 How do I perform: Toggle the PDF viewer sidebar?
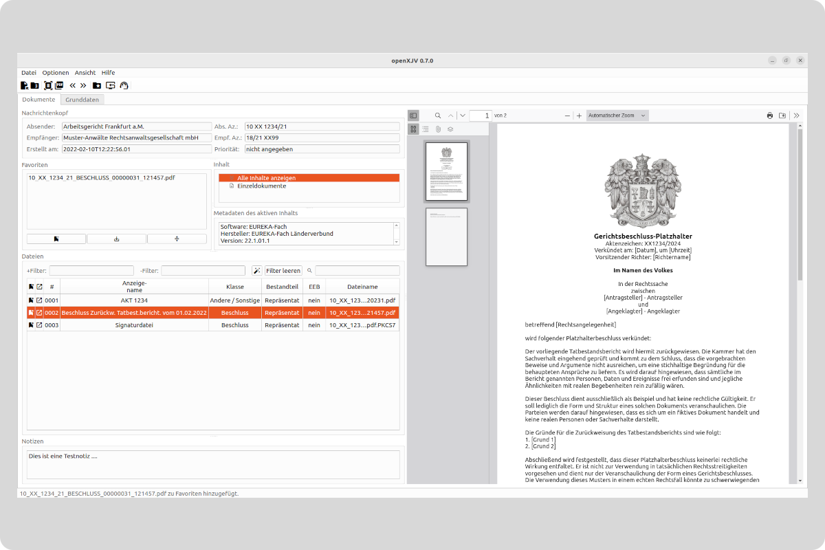(x=413, y=115)
